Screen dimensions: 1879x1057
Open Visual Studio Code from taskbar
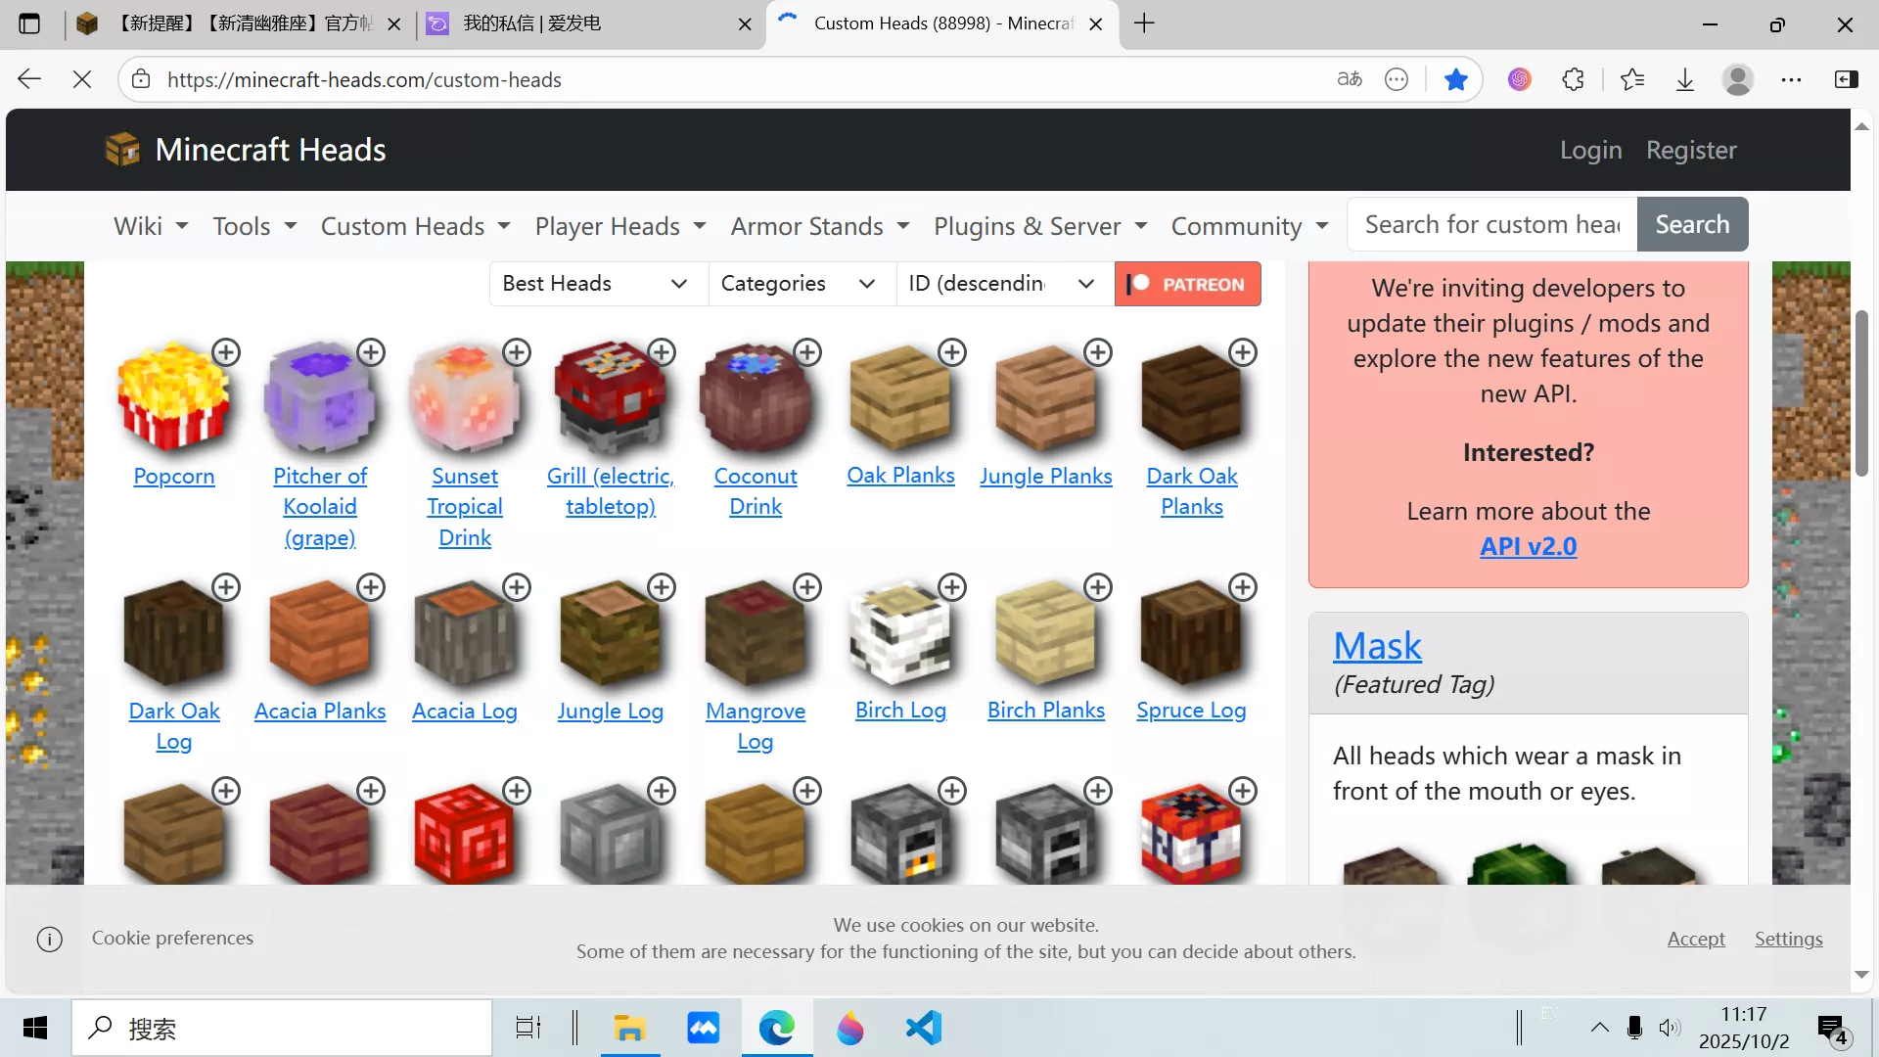[921, 1028]
